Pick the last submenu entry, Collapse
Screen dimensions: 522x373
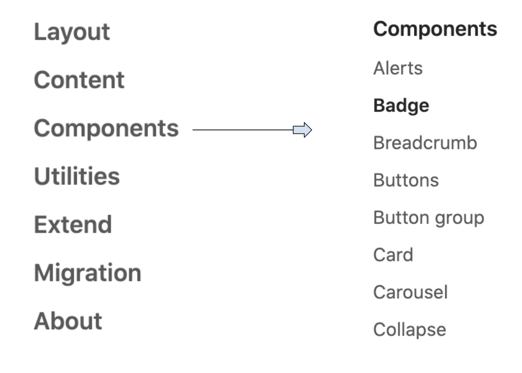[409, 330]
